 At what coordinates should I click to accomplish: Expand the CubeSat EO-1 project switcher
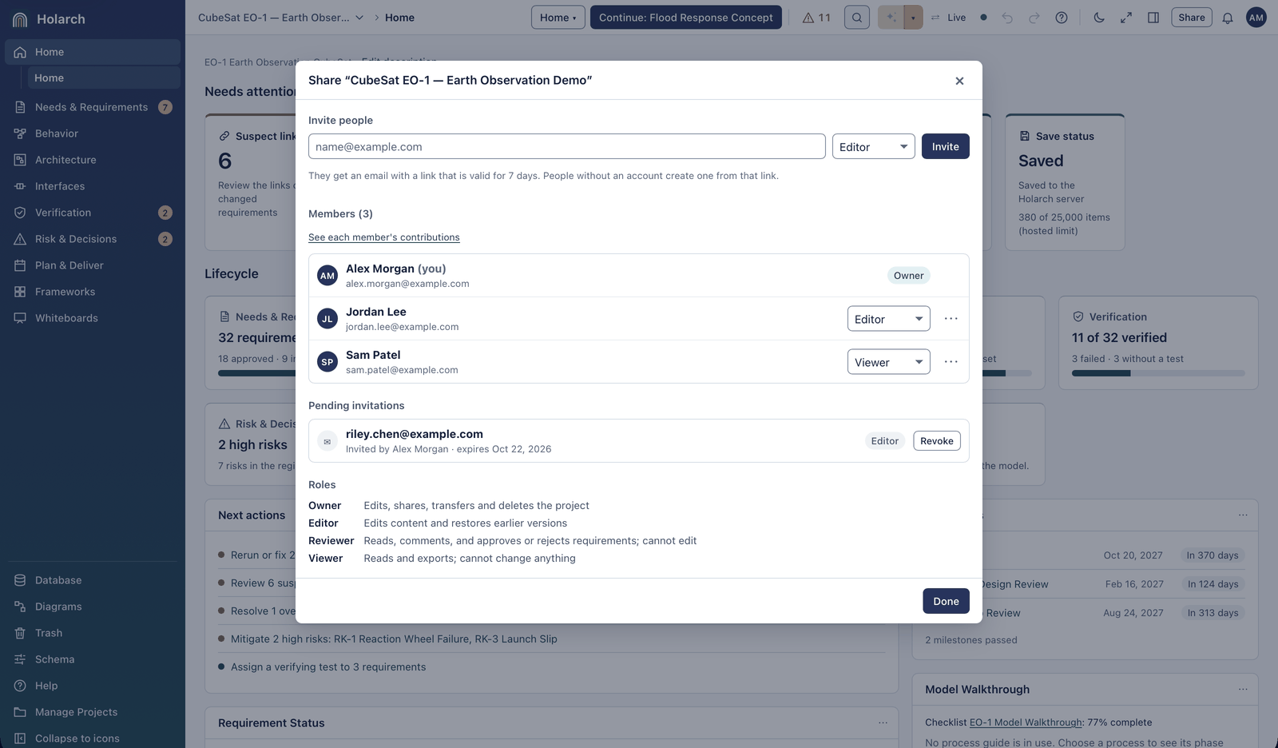[x=281, y=18]
